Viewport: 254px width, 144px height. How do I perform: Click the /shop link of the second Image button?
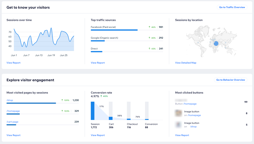(x=193, y=126)
